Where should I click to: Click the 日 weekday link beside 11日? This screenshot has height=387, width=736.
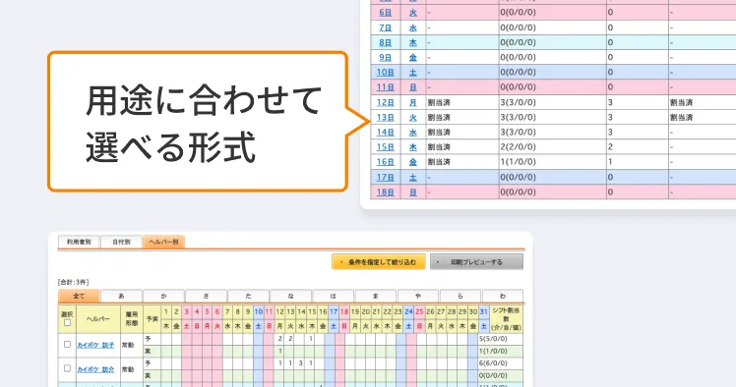[x=413, y=87]
